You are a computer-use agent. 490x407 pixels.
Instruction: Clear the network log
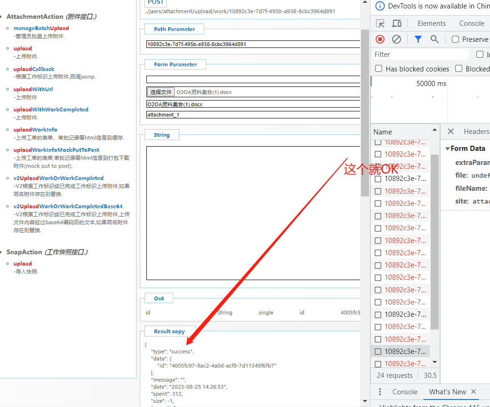click(396, 39)
